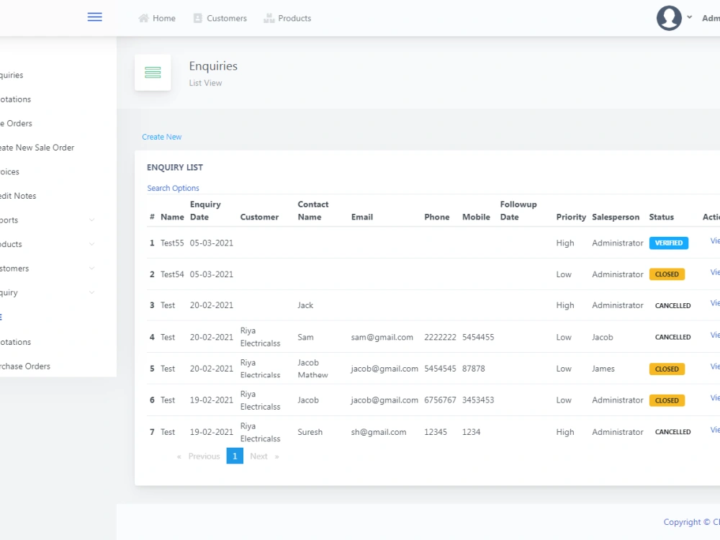Open Purchase Orders in sidebar
Viewport: 720px width, 540px height.
click(x=25, y=366)
